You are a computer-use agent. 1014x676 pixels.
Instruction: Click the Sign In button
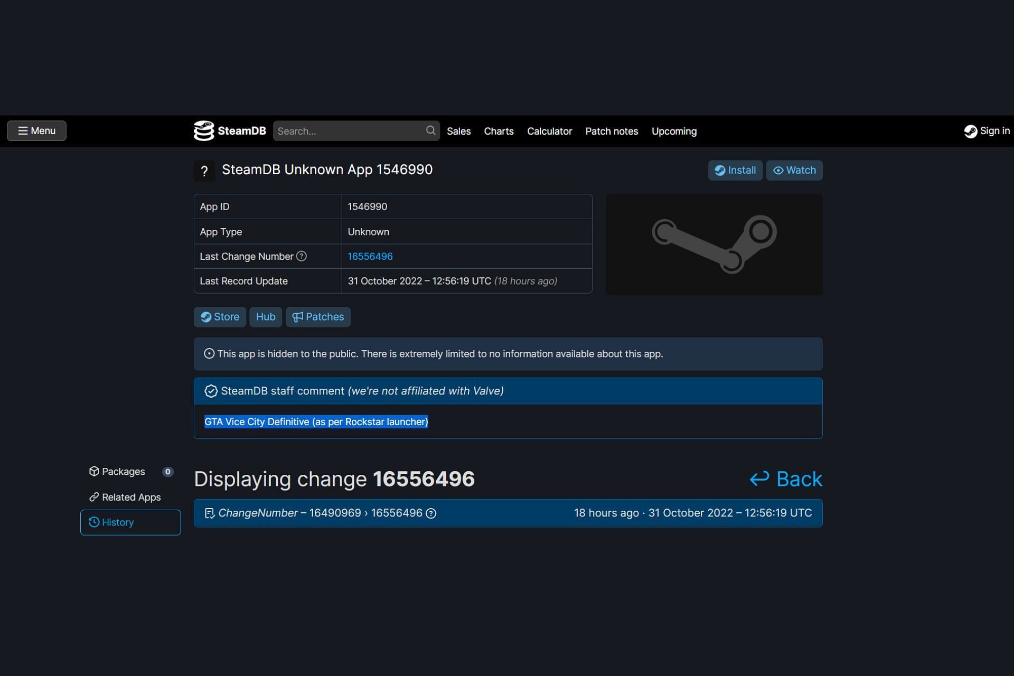pyautogui.click(x=986, y=130)
